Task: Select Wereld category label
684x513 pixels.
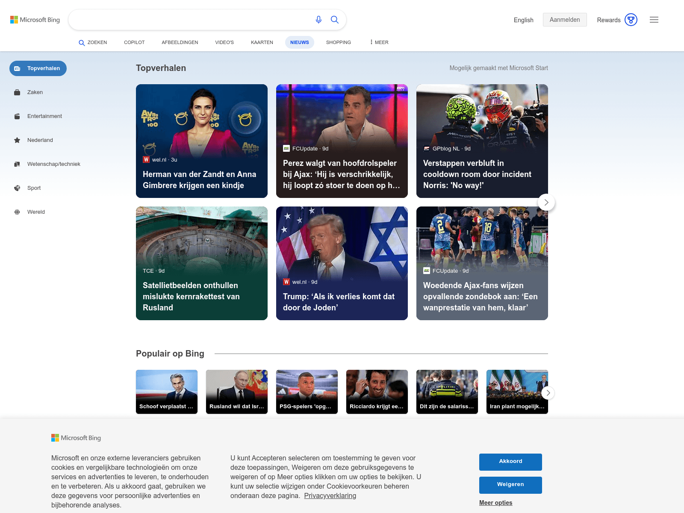Action: point(36,212)
